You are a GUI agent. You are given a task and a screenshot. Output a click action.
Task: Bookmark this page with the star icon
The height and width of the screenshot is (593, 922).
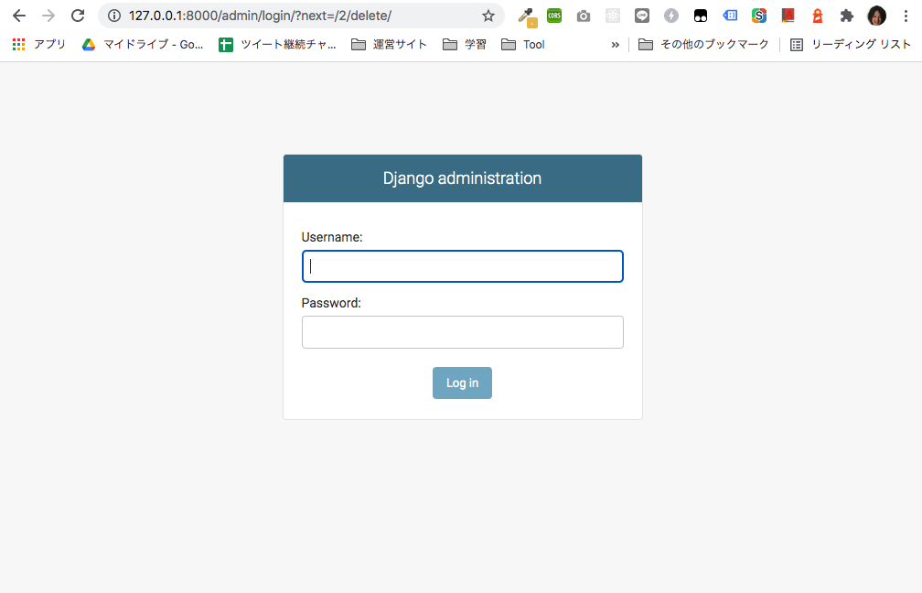[488, 16]
